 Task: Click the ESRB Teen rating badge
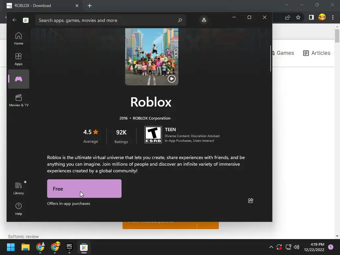(153, 135)
